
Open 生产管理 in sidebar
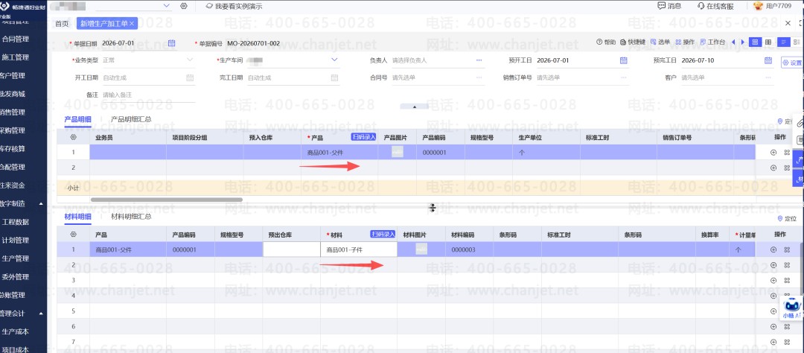click(x=16, y=258)
